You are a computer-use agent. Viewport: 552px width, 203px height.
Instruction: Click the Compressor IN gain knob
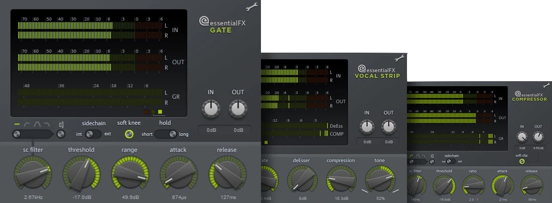pos(522,137)
